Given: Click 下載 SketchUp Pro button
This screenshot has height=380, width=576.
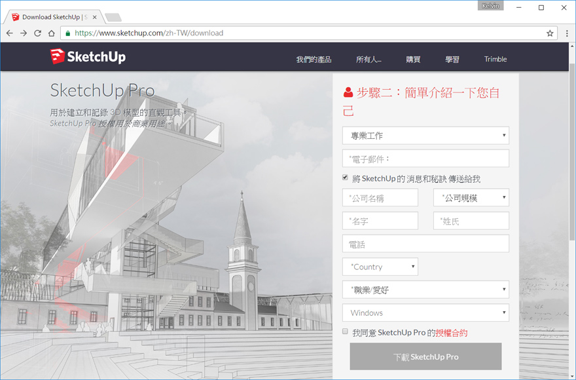Looking at the screenshot, I should tap(425, 356).
